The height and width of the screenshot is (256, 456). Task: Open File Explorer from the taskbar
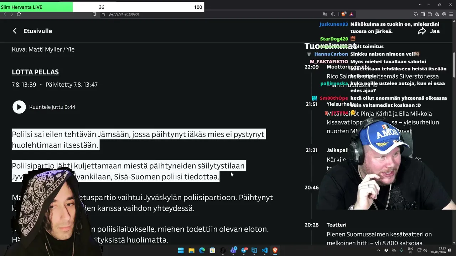pos(191,250)
